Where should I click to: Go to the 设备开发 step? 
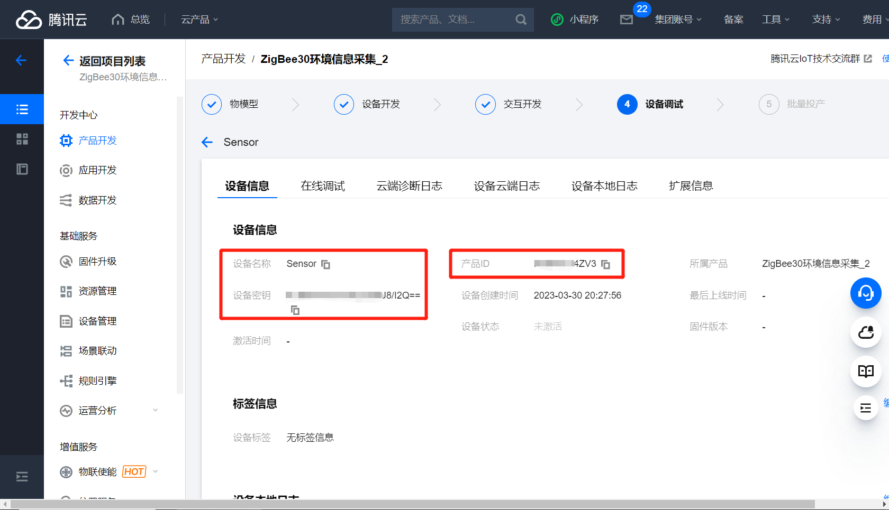(x=367, y=104)
